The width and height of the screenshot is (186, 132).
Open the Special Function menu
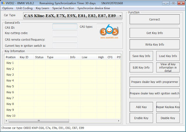(x=63, y=8)
